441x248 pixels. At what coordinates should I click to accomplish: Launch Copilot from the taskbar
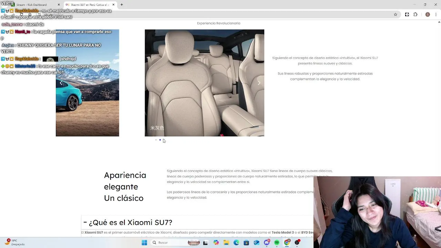coord(216,243)
